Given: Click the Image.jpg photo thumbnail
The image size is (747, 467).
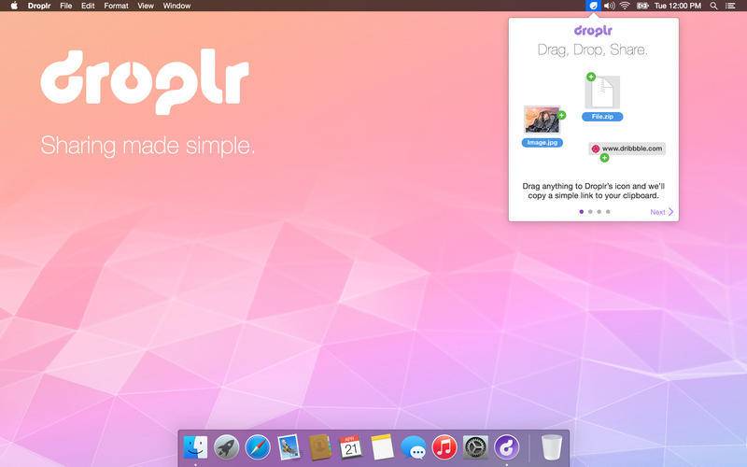Looking at the screenshot, I should click(x=543, y=120).
